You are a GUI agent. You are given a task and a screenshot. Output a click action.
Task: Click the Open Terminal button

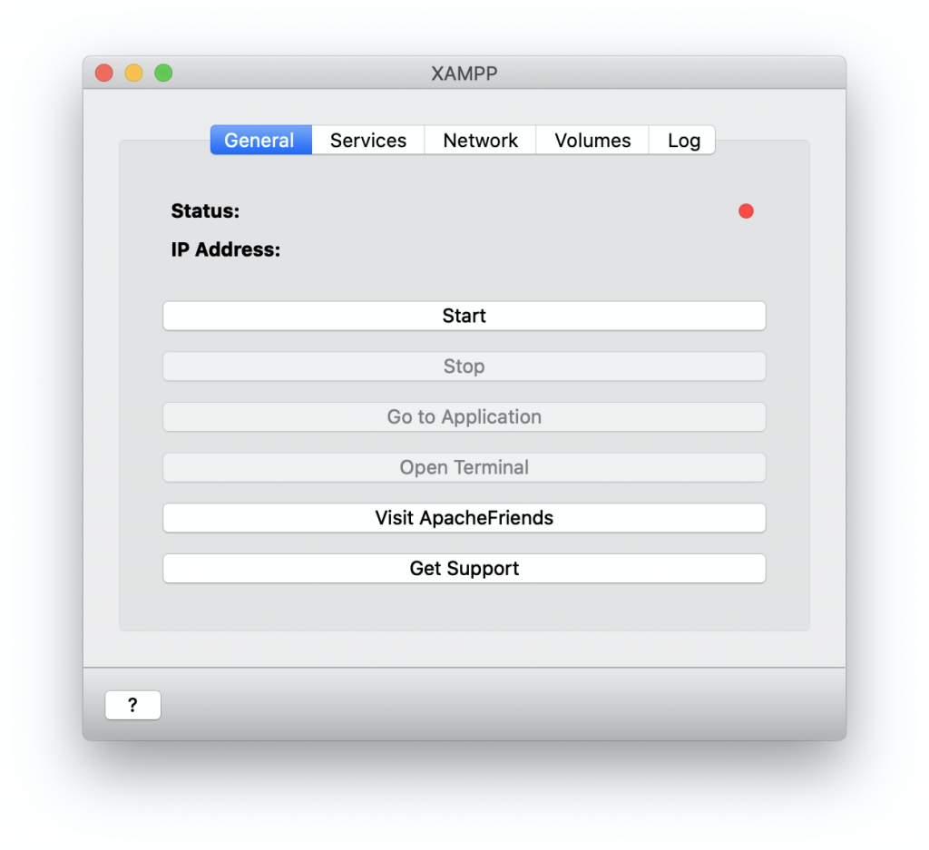(x=464, y=467)
